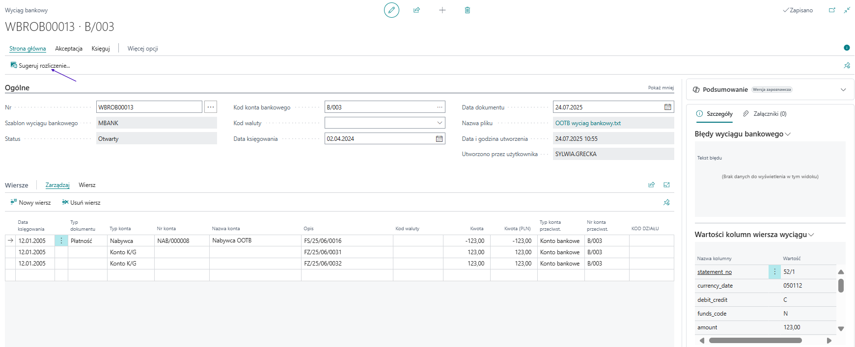The width and height of the screenshot is (855, 347).
Task: Click the KOD DZIAŁU column header
Action: [645, 229]
